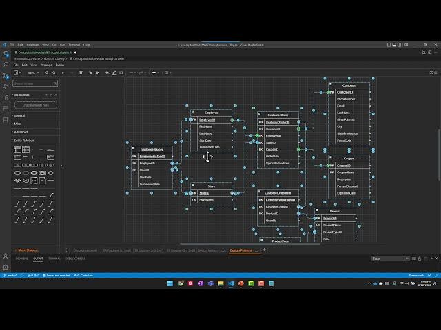Collapse the Scratchpad section

click(x=21, y=95)
